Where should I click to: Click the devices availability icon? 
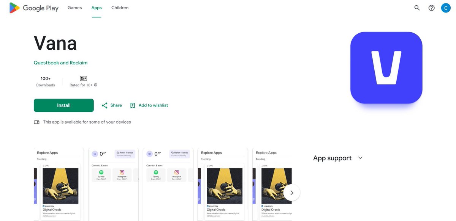[x=37, y=122]
